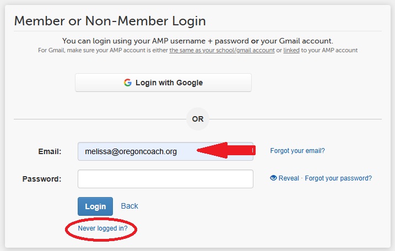Open the Forgot your password? link
This screenshot has width=395, height=251.
coord(338,178)
